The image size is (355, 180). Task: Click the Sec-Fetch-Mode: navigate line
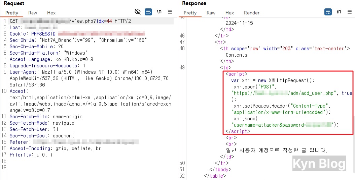42,123
